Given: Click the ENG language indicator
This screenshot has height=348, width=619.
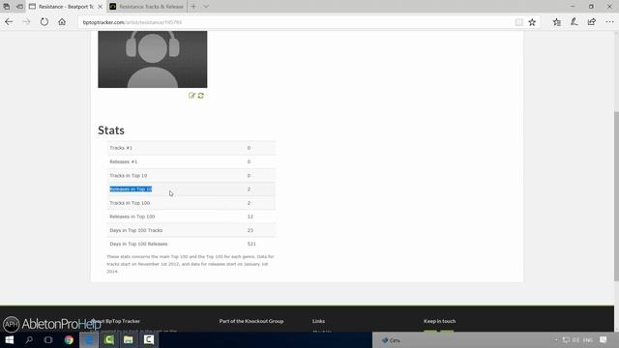Looking at the screenshot, I should point(588,340).
